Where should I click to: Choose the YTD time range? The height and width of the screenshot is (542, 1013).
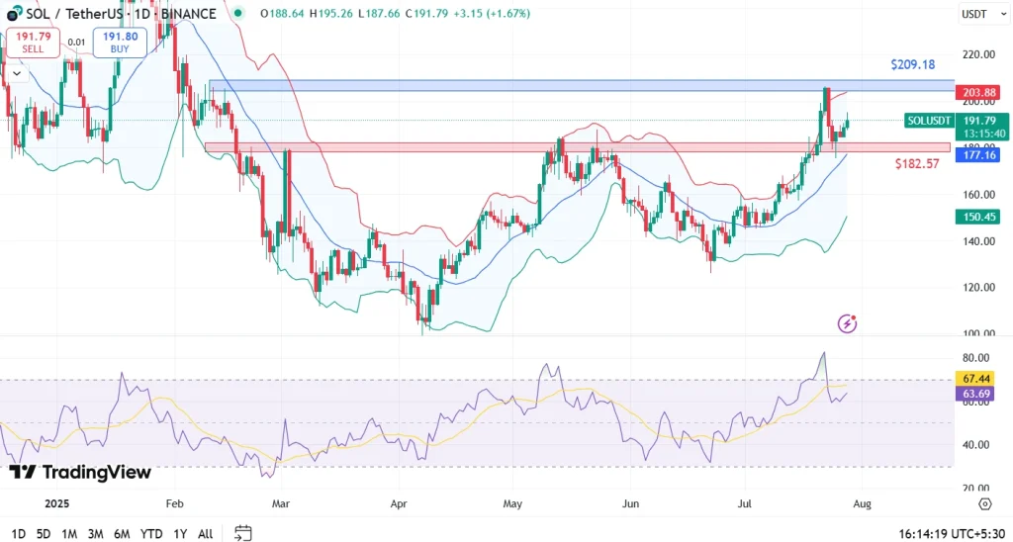tap(151, 533)
